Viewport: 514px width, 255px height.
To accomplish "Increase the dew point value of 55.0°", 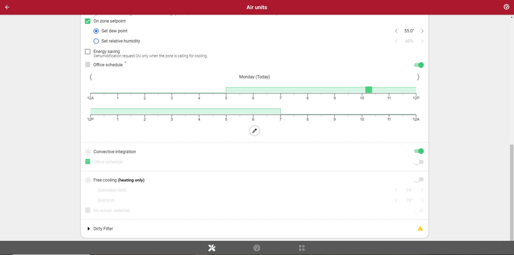I will pyautogui.click(x=422, y=31).
